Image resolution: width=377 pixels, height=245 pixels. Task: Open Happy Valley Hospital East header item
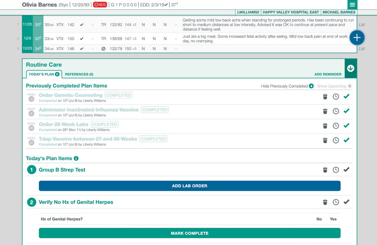pyautogui.click(x=291, y=12)
